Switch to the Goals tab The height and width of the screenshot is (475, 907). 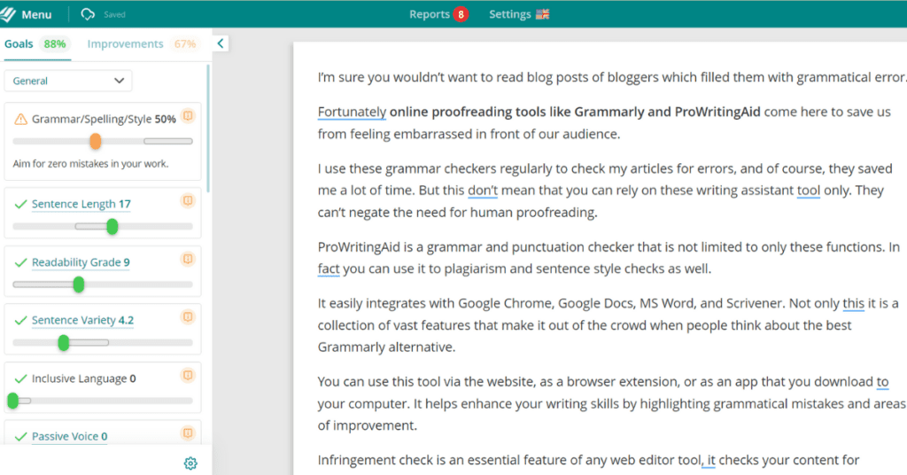tap(19, 44)
